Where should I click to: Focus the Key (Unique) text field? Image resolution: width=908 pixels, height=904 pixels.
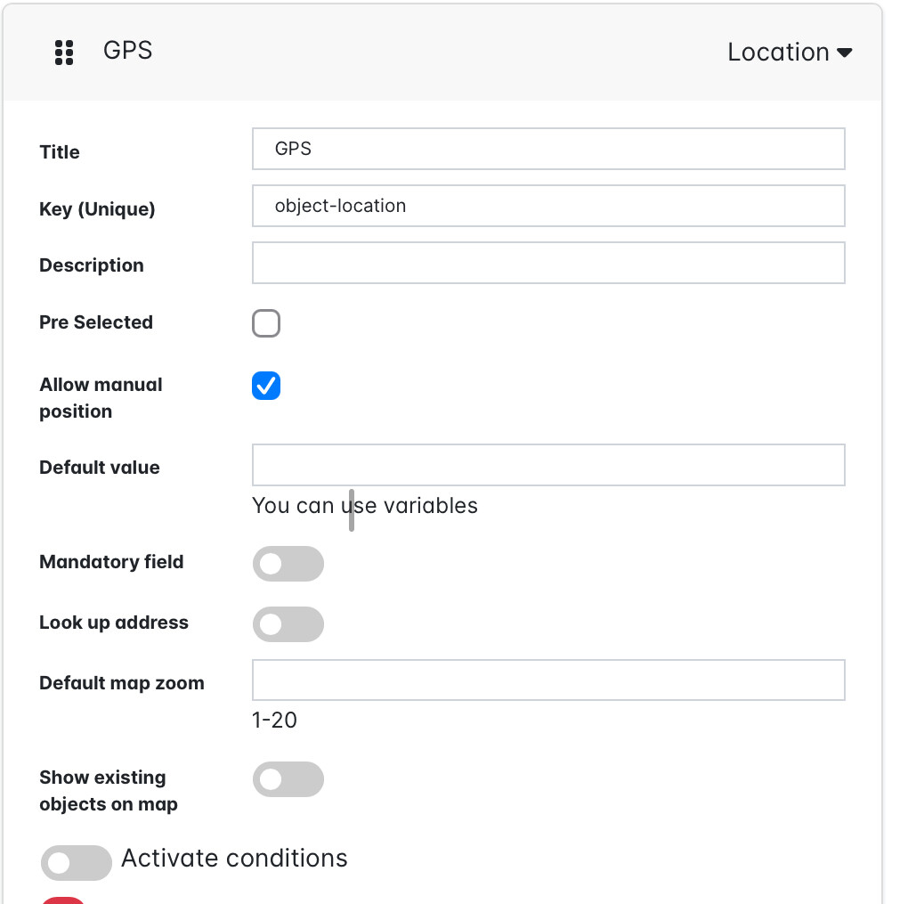click(548, 206)
